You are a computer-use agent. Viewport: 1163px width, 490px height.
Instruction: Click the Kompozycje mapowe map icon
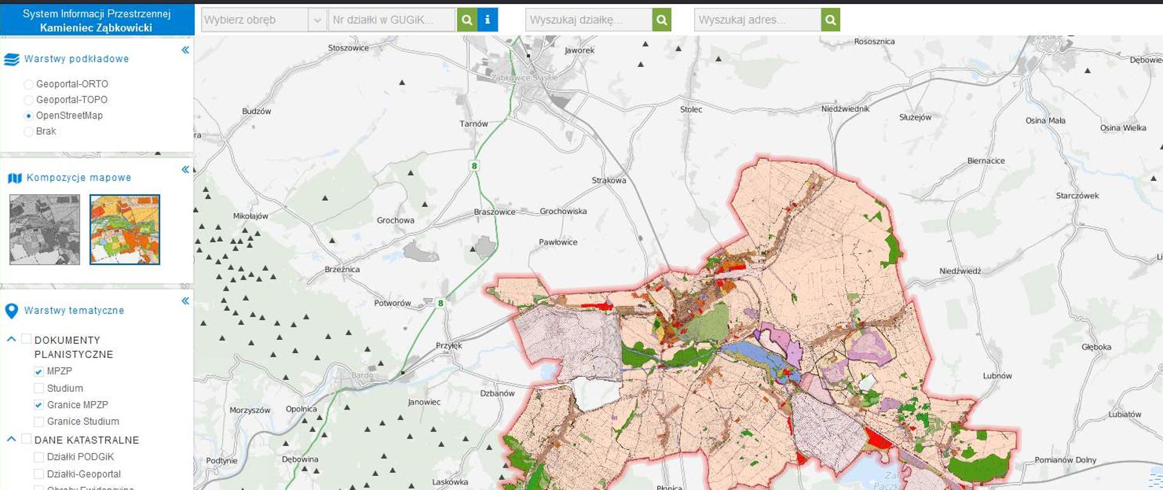pos(15,178)
